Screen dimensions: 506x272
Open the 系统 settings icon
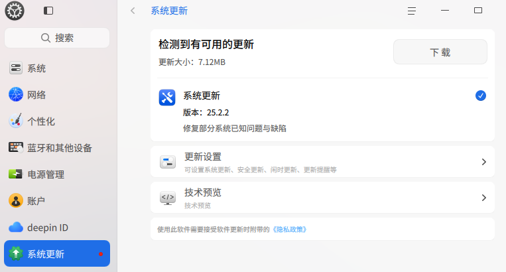(15, 68)
